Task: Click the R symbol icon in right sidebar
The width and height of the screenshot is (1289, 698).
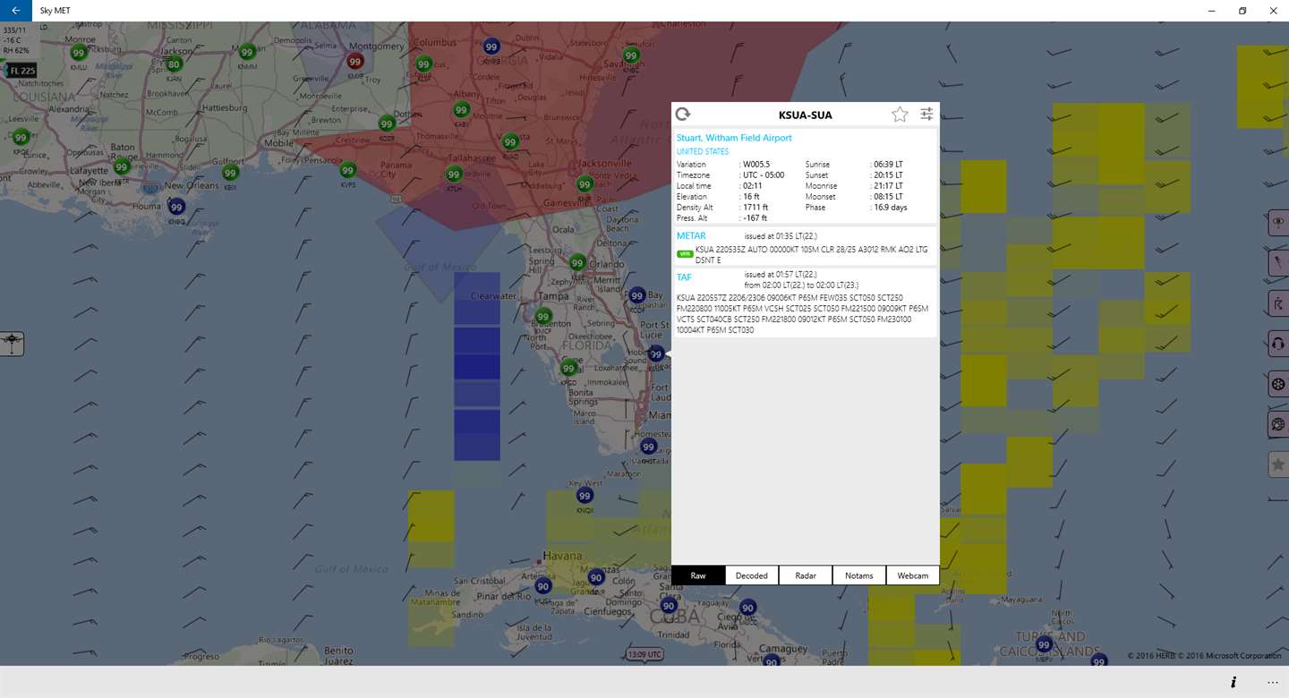Action: [x=1278, y=303]
